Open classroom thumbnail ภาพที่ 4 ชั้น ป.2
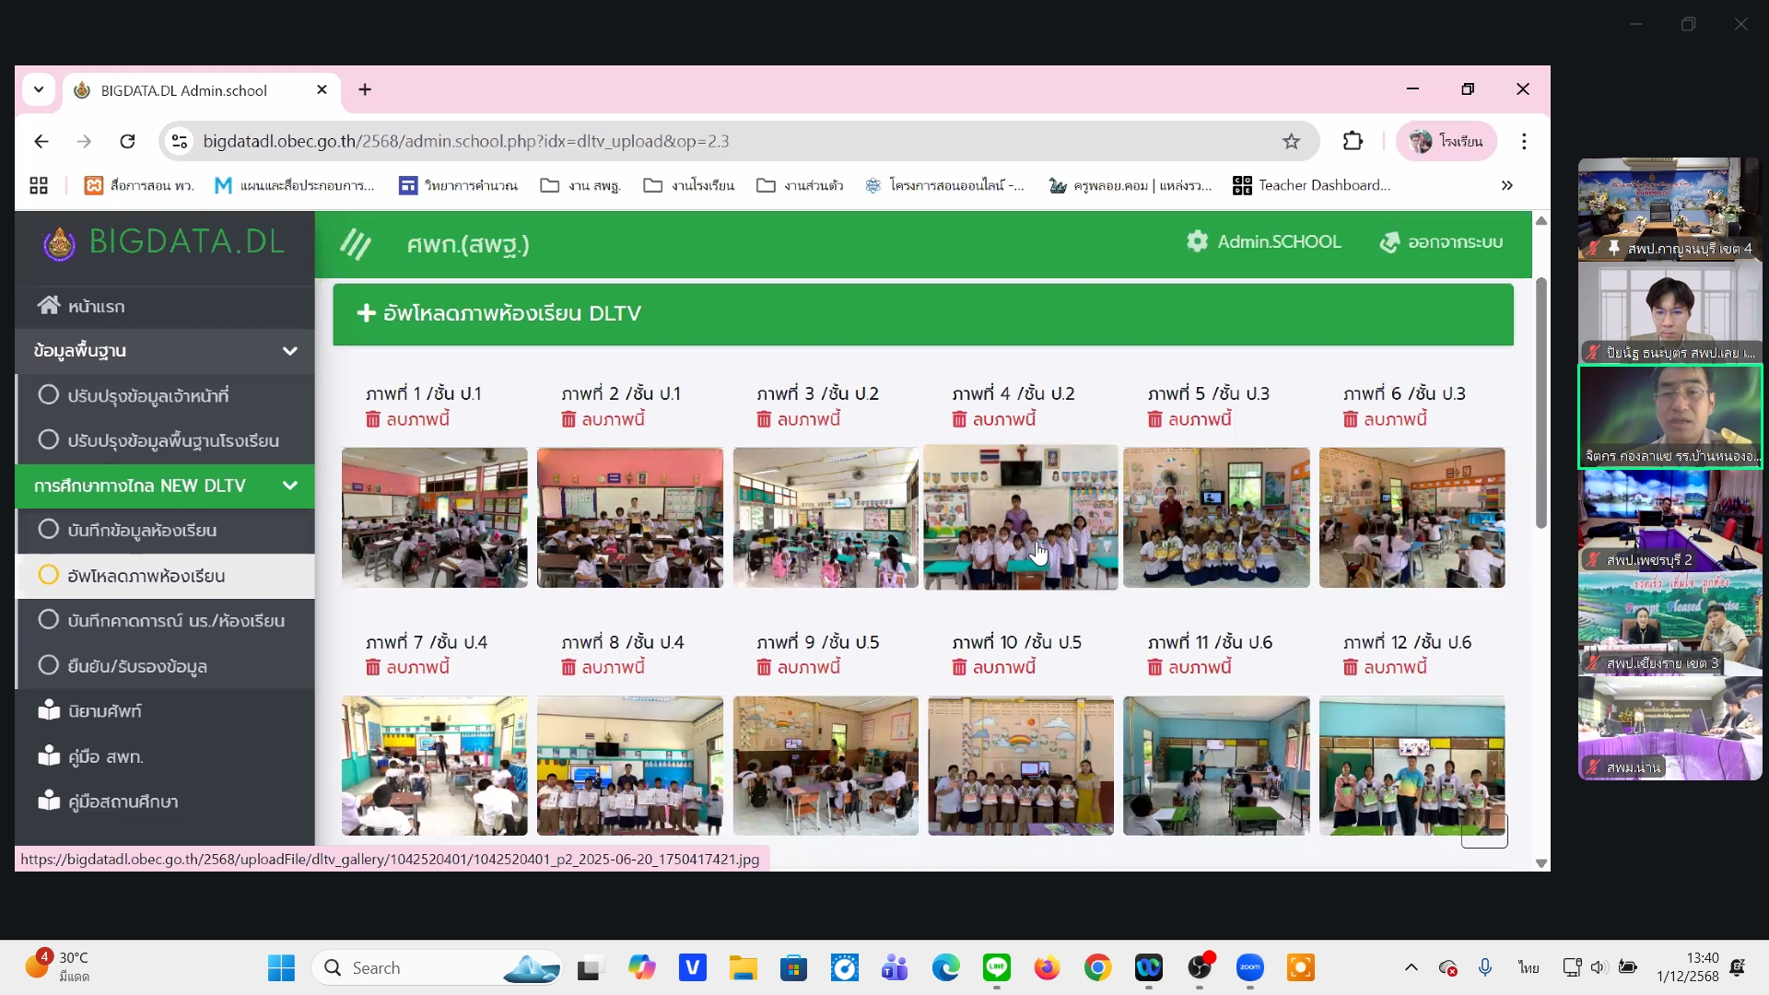Viewport: 1769px width, 995px height. coord(1020,518)
